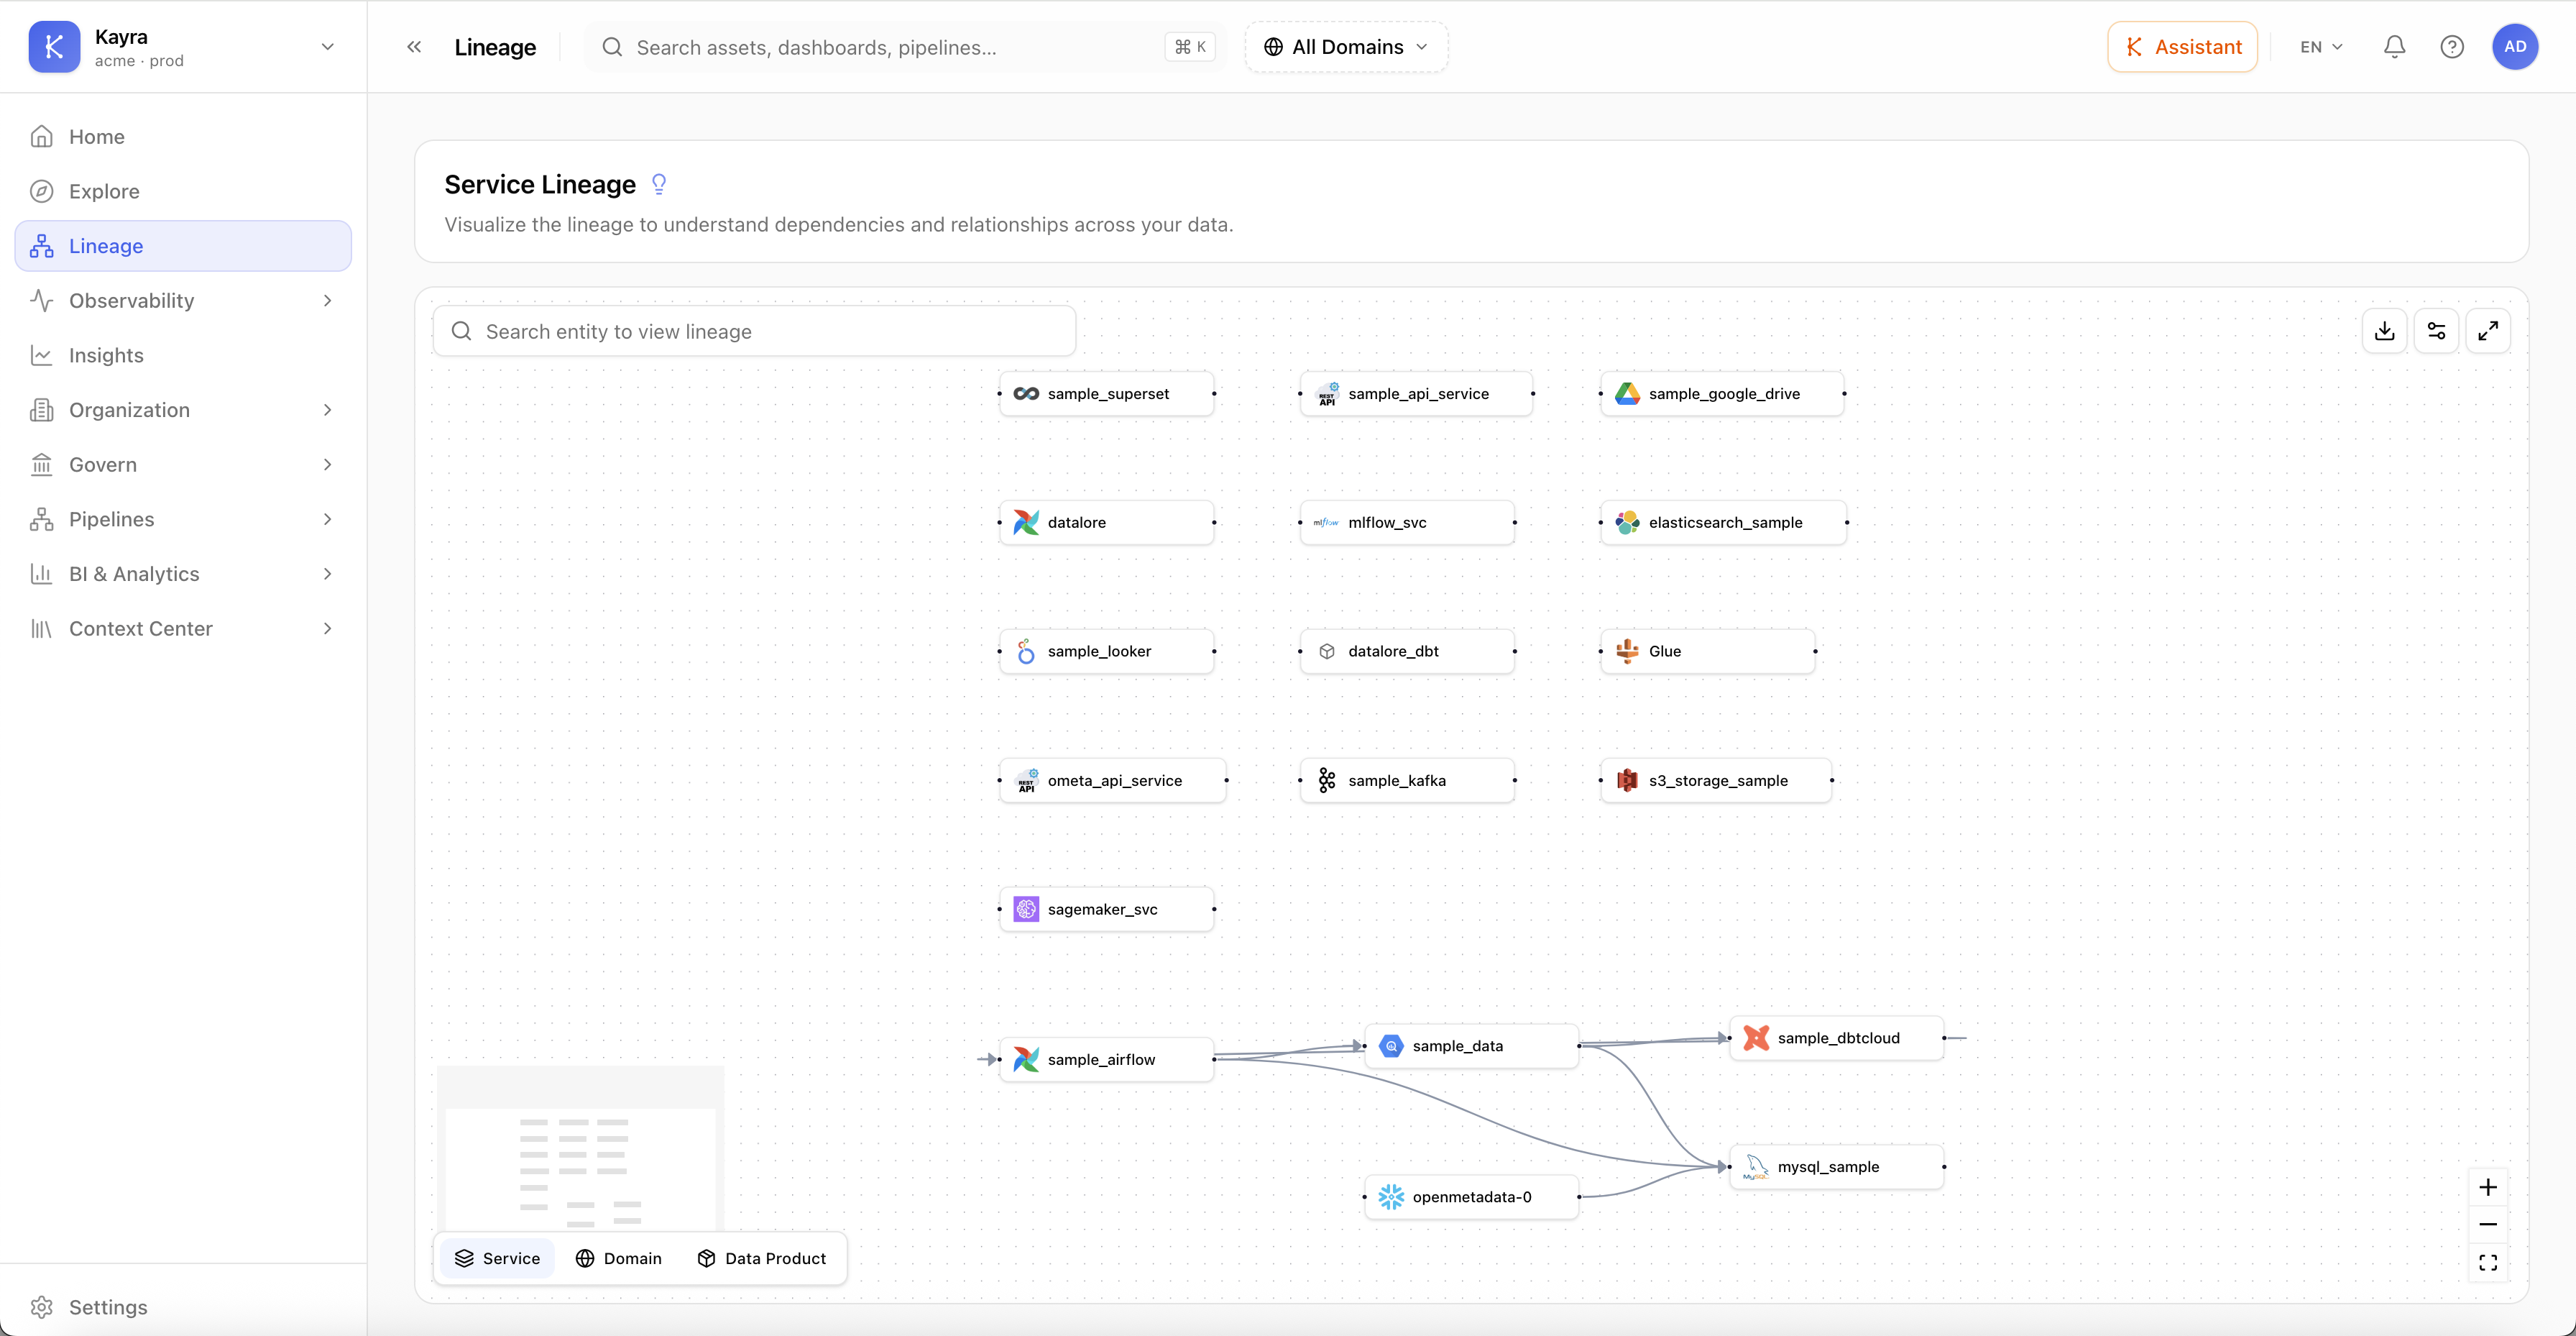Launch the Assistant button

coord(2182,47)
